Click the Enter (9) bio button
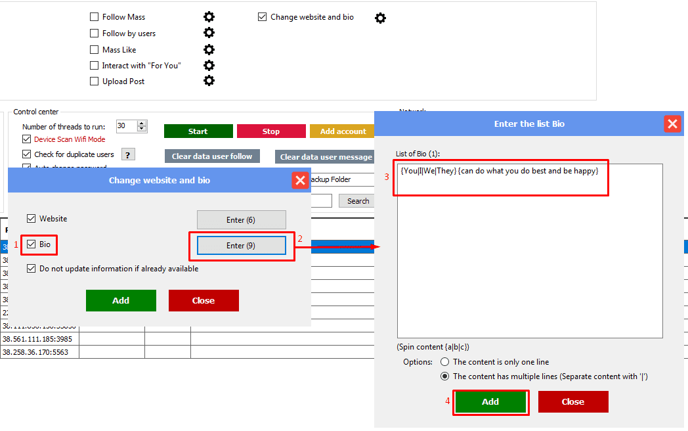 (x=242, y=246)
